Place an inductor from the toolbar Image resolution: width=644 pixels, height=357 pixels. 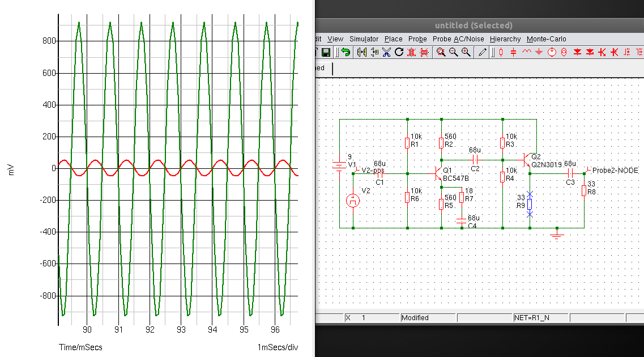(526, 52)
